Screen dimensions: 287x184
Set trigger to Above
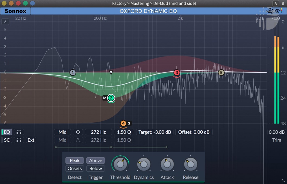pos(96,160)
